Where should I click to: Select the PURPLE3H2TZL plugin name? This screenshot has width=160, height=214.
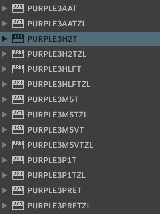click(x=57, y=54)
